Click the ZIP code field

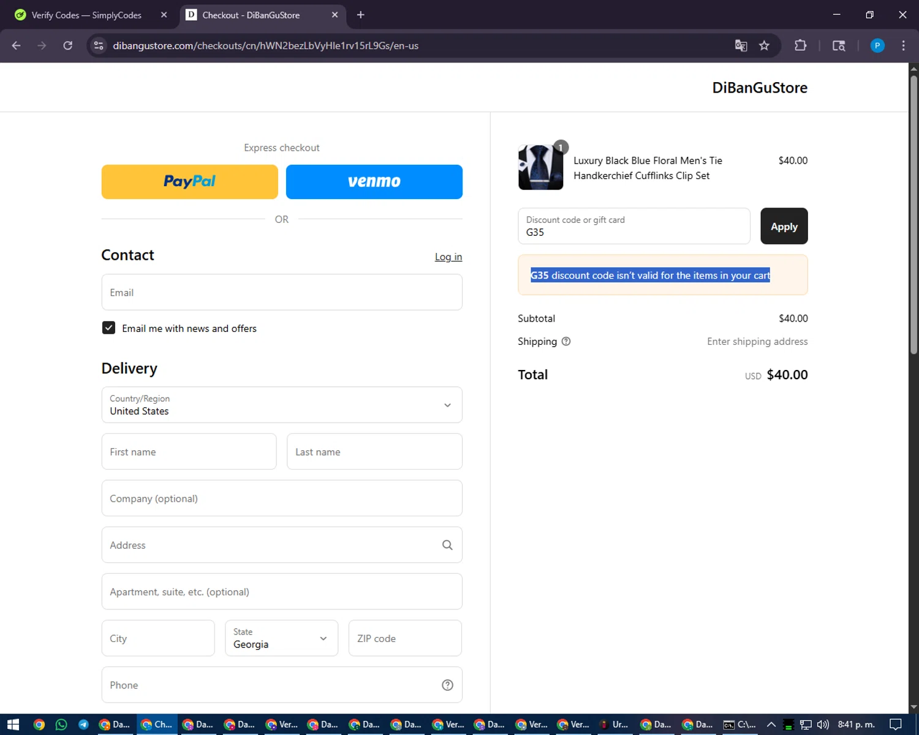point(405,638)
